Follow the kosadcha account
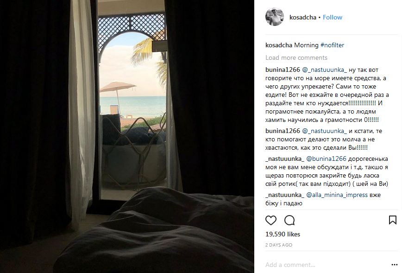This screenshot has width=402, height=273. pyautogui.click(x=332, y=17)
